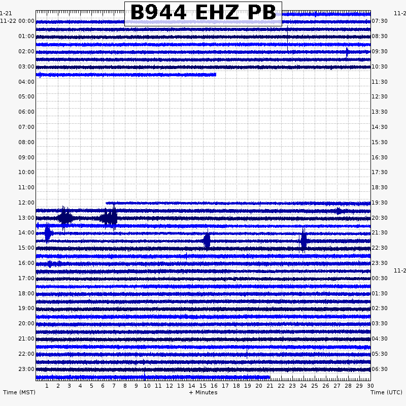Click the 17:30 UTC time label
The width and height of the screenshot is (406, 406).
[x=380, y=172]
